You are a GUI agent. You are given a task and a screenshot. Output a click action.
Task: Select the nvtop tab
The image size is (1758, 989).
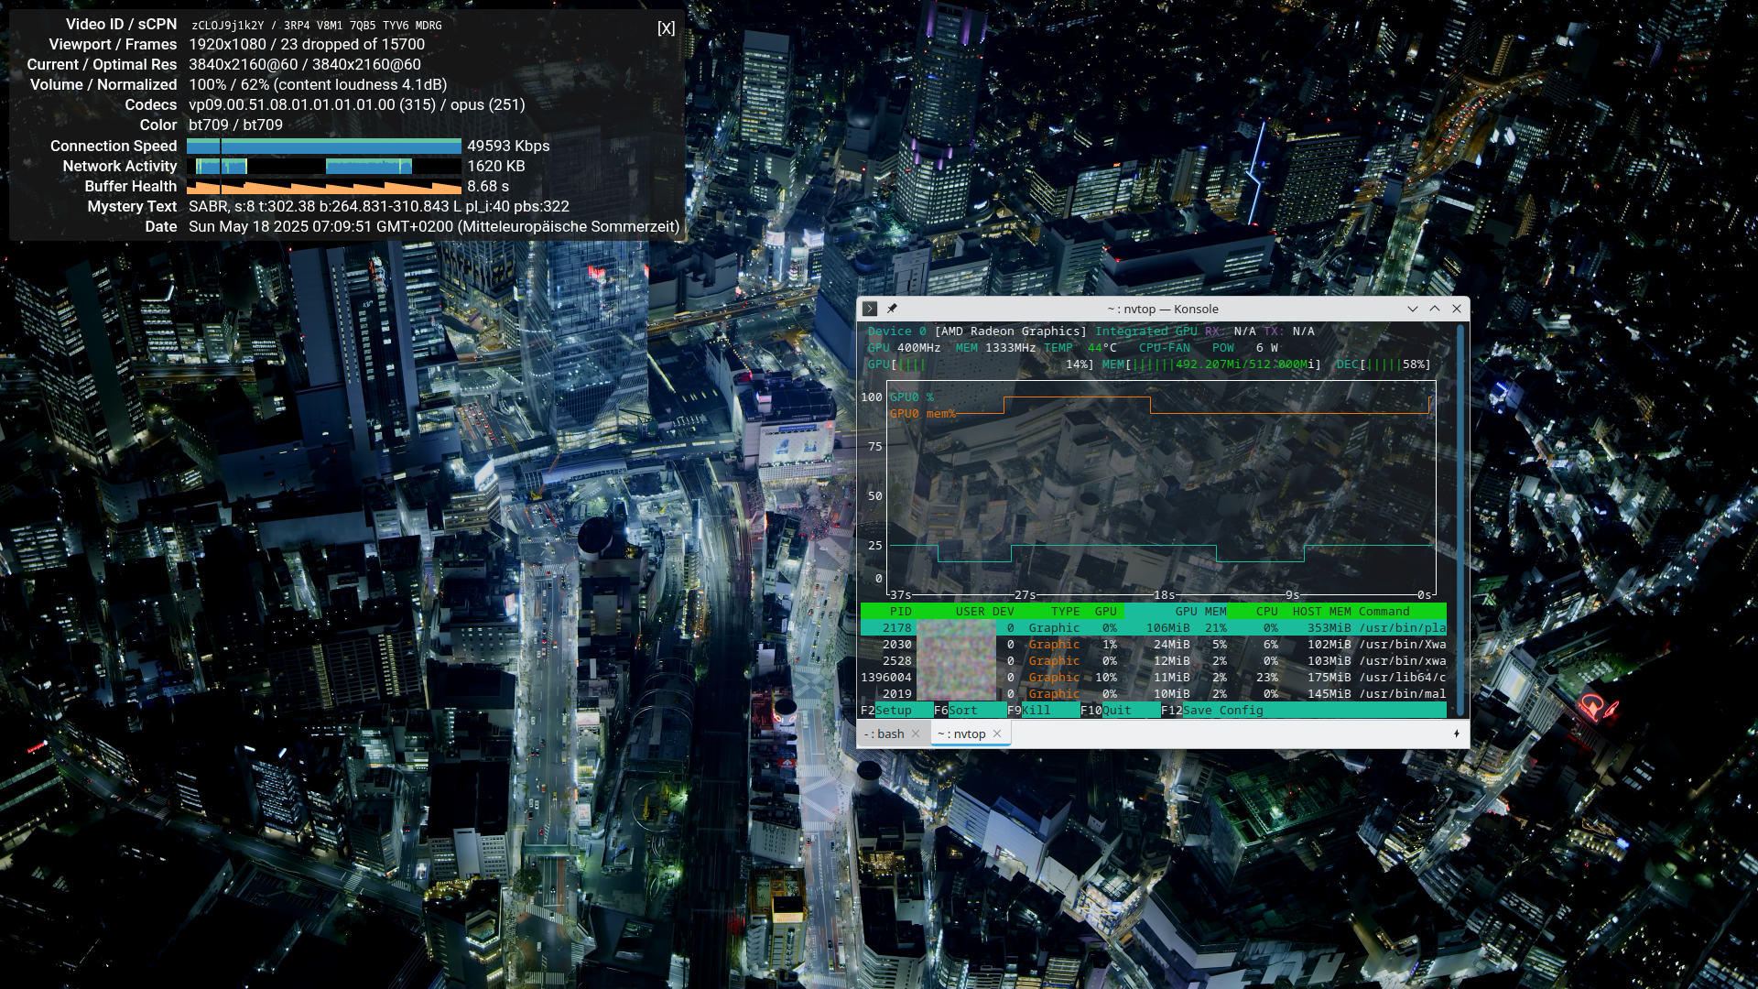tap(961, 734)
